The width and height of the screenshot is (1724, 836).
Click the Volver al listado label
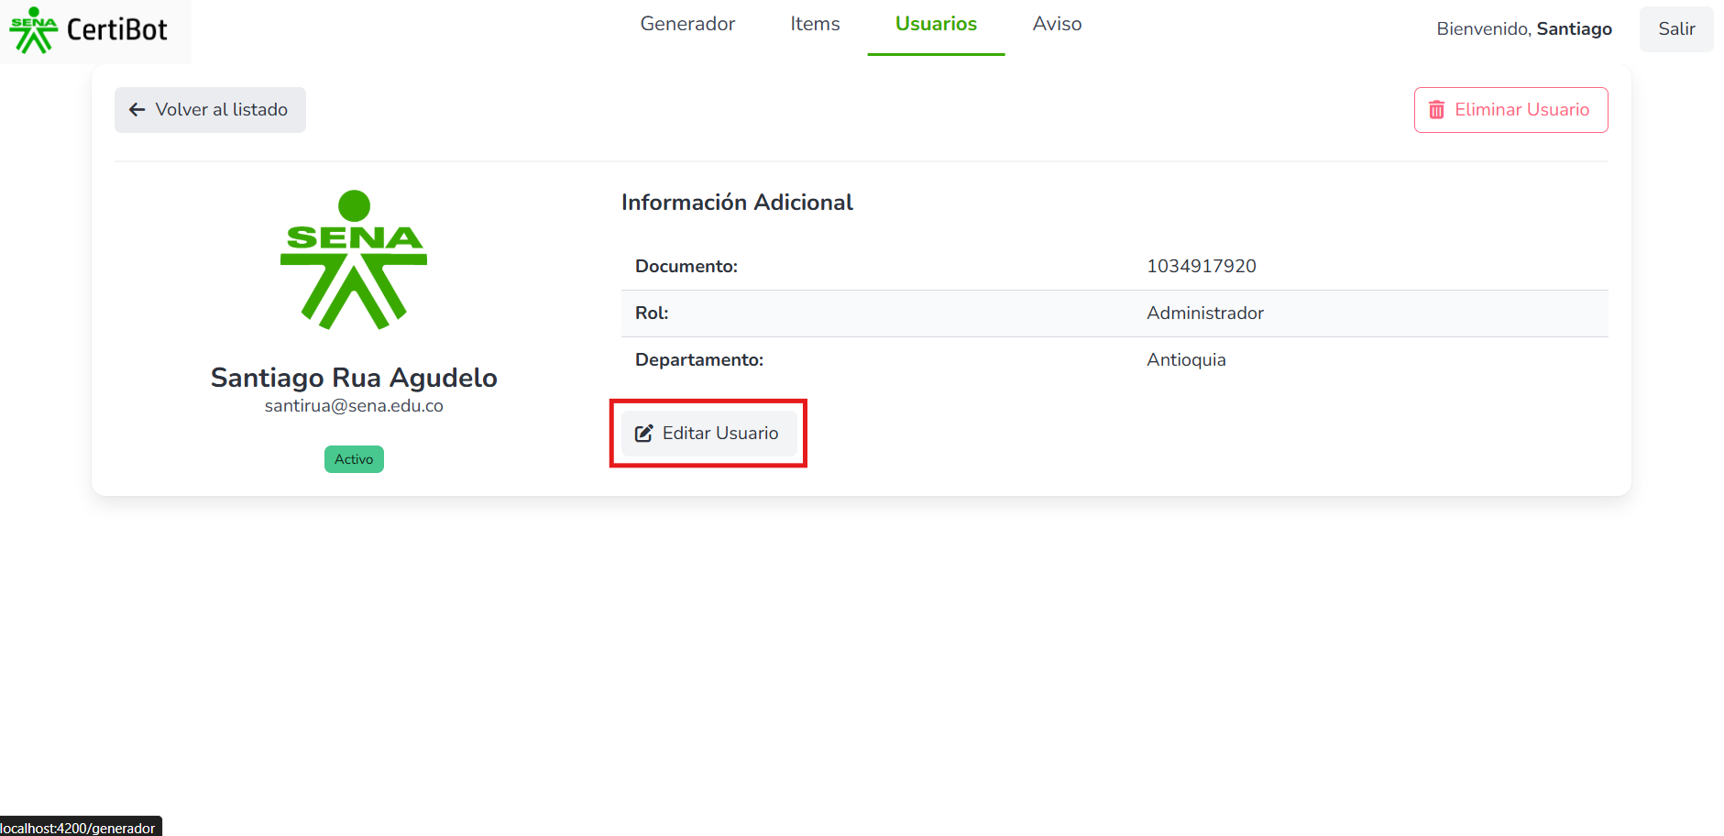pos(222,110)
